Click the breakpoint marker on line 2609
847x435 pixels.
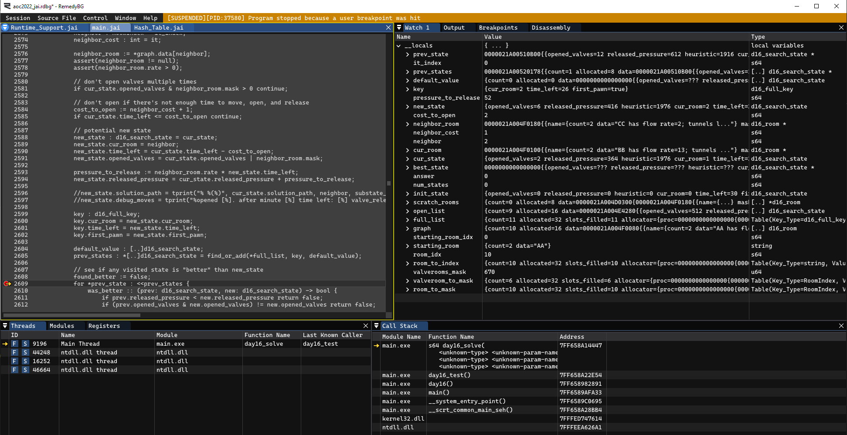point(7,284)
